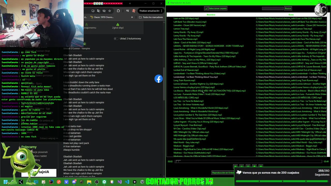The height and width of the screenshot is (186, 331).
Task: Select Lemon Tree.mp3 in the list
Action: [181, 29]
